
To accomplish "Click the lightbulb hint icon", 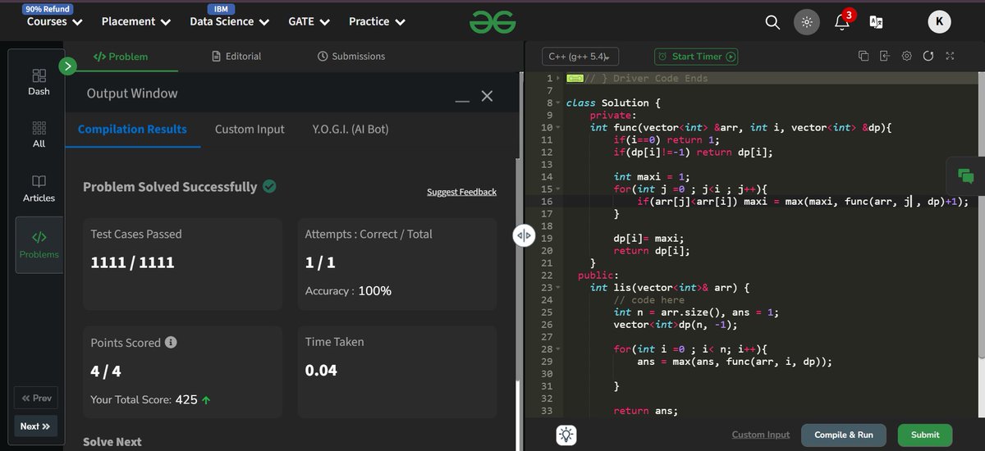I will click(566, 435).
